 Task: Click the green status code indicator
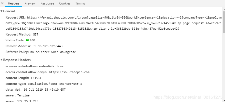coord(27,40)
